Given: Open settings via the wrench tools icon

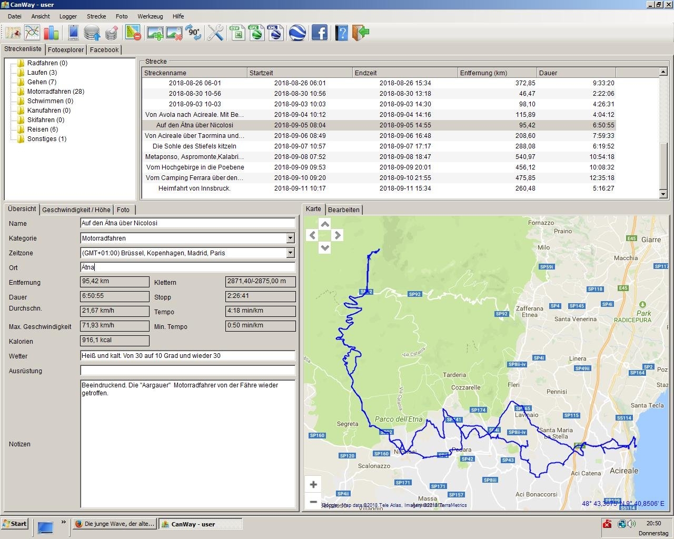Looking at the screenshot, I should pyautogui.click(x=215, y=33).
